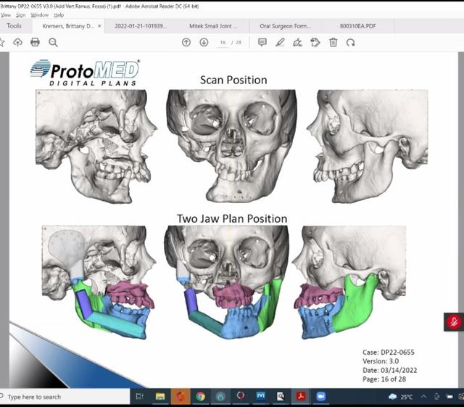Viewport: 464px width, 407px height.
Task: Switch to the Mitek Small Joint tab
Action: (212, 26)
